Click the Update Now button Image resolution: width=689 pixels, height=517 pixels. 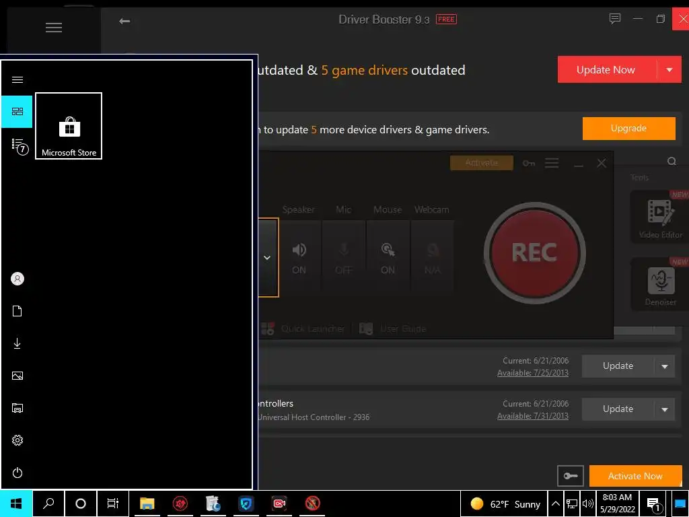pyautogui.click(x=606, y=69)
